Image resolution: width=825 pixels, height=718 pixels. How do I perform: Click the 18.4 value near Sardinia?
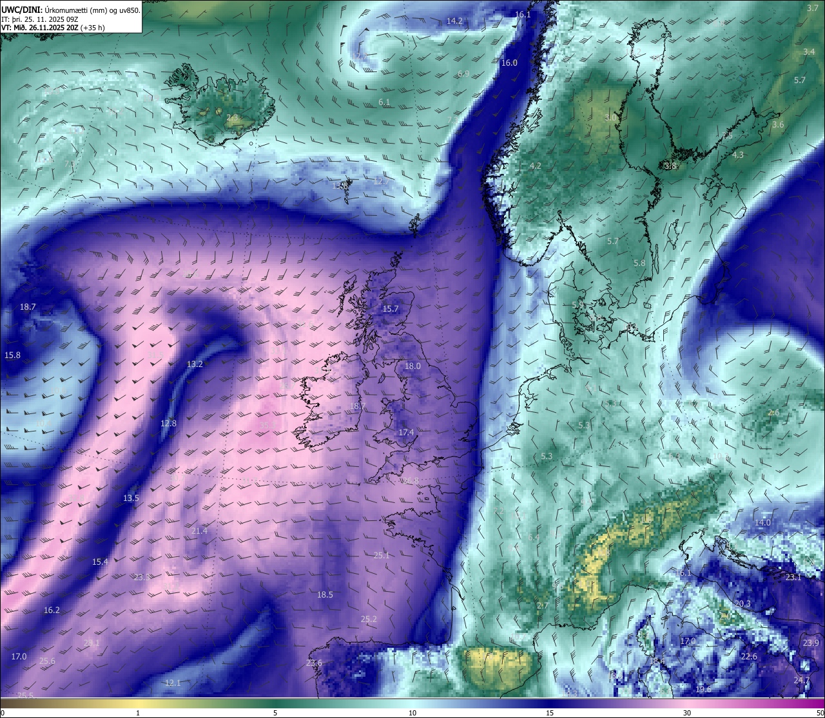tap(656, 661)
